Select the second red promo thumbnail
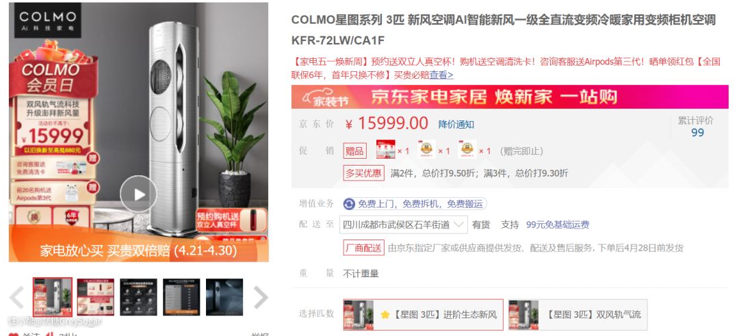739x336 pixels. point(96,297)
